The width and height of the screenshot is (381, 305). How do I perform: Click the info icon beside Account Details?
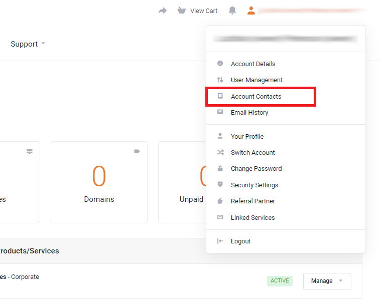[220, 63]
